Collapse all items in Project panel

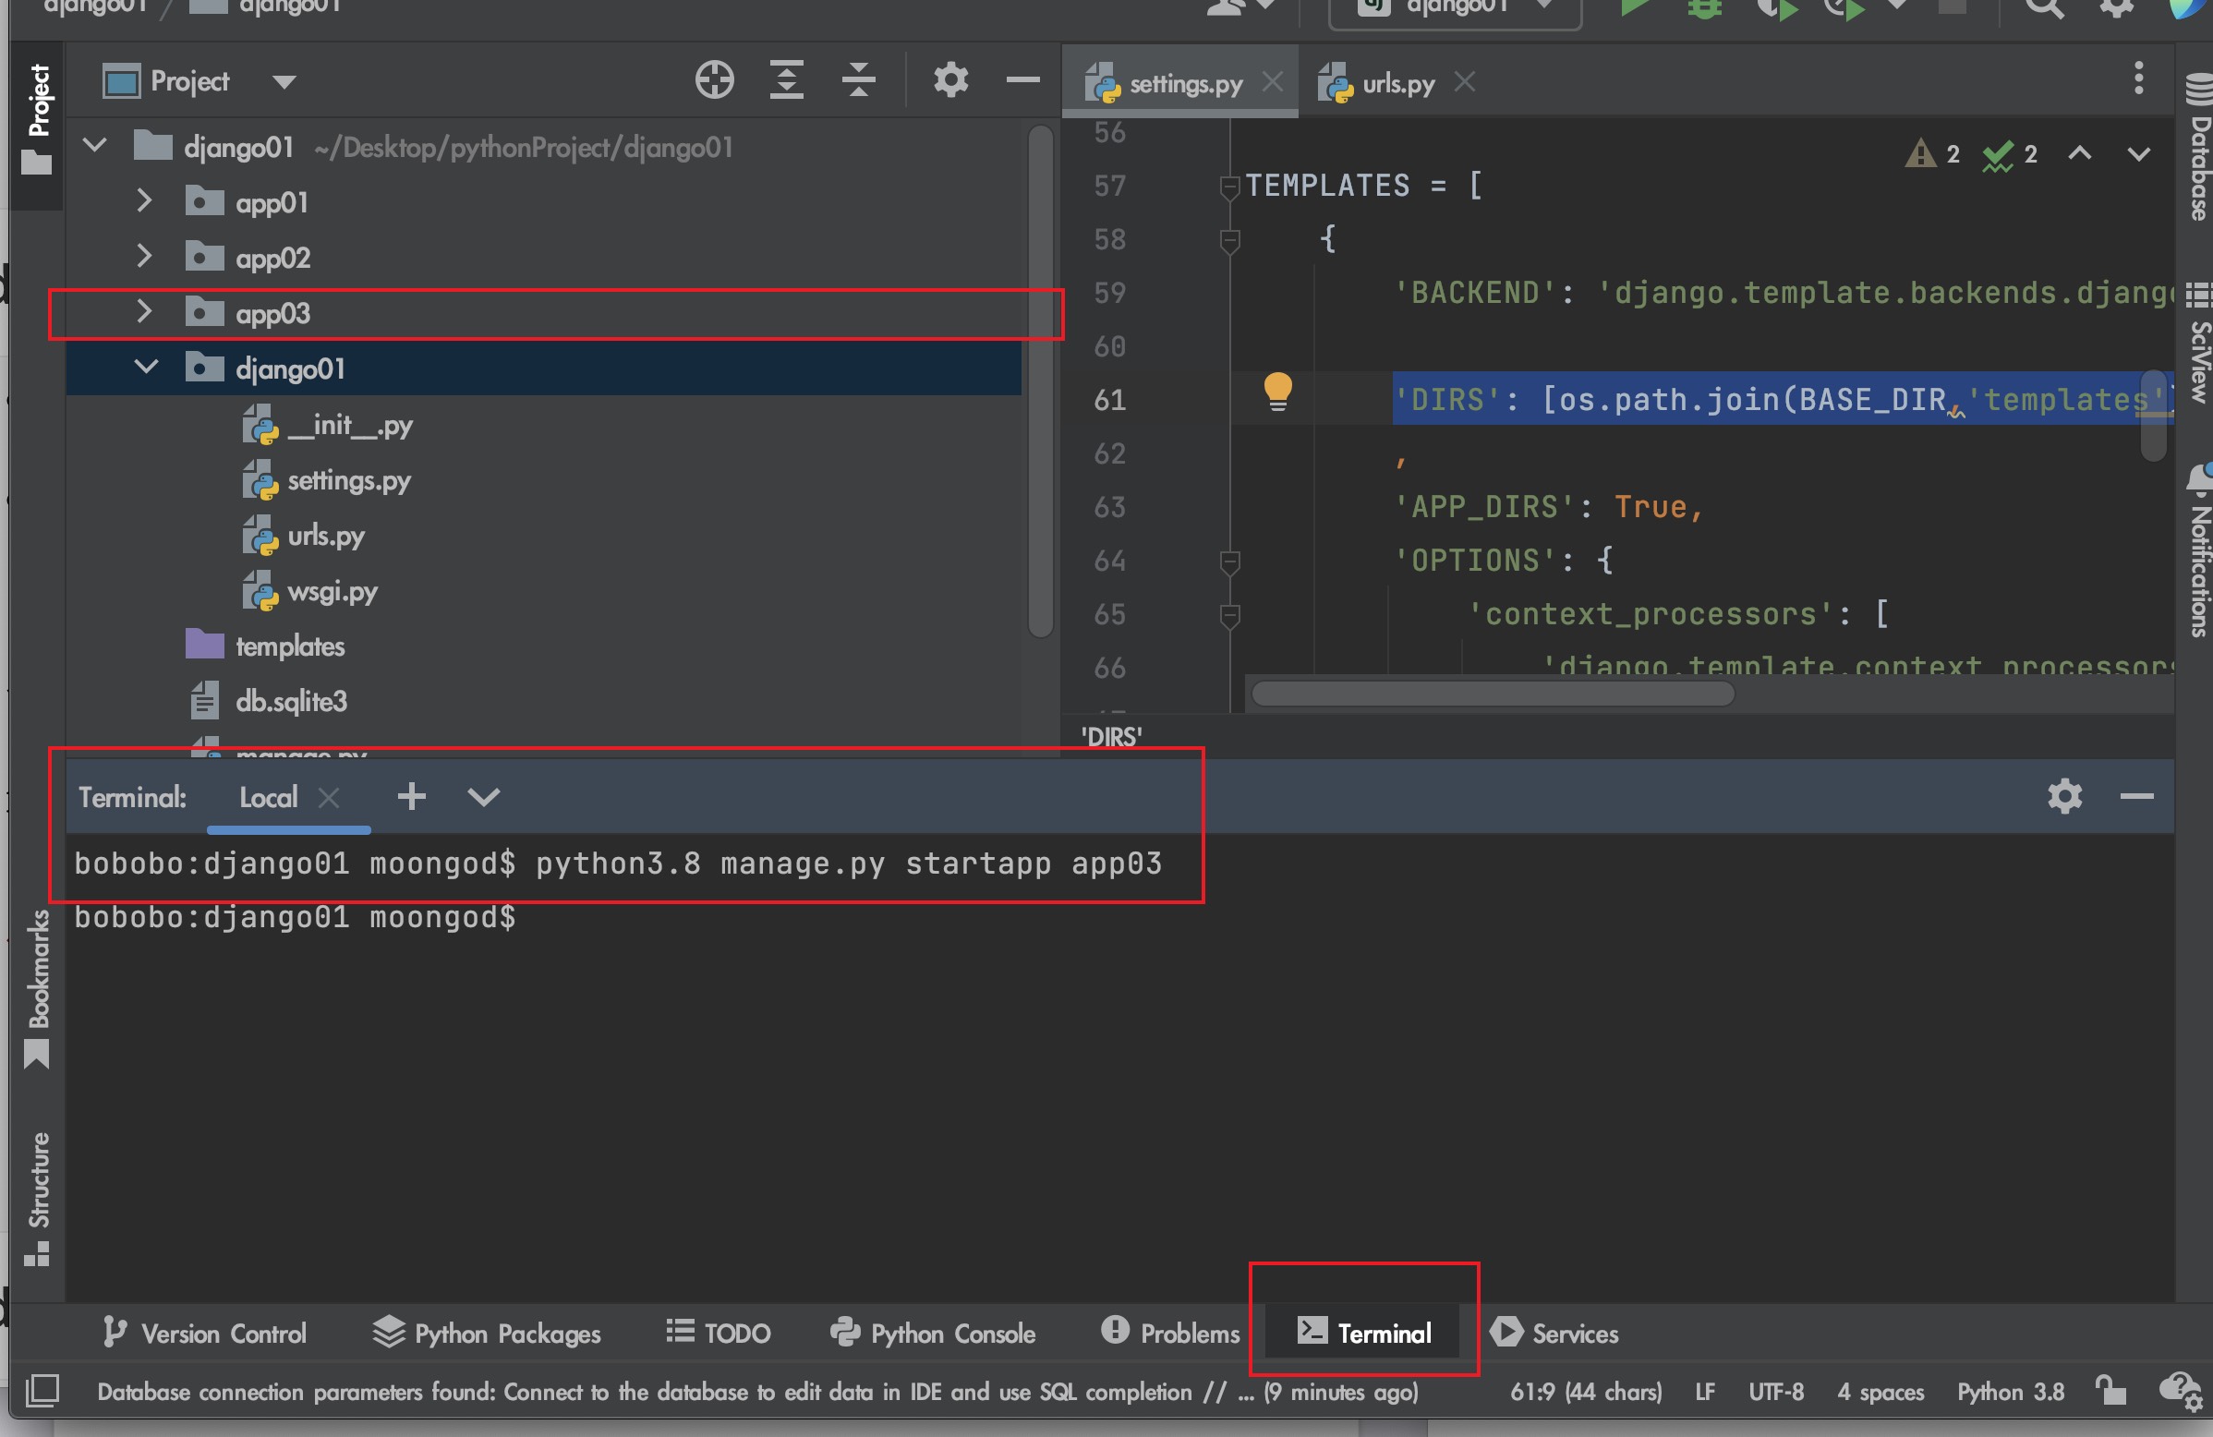[x=858, y=80]
